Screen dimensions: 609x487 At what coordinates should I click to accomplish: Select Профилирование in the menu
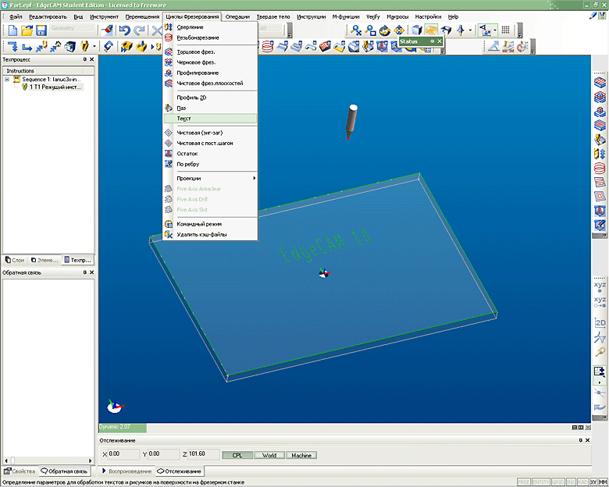click(x=210, y=73)
